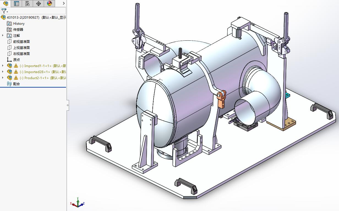Click the top assembly icon beside 431013-2
The image size is (339, 211).
(3, 17)
